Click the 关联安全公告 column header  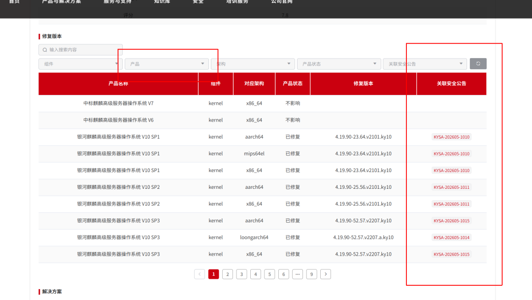click(x=451, y=84)
